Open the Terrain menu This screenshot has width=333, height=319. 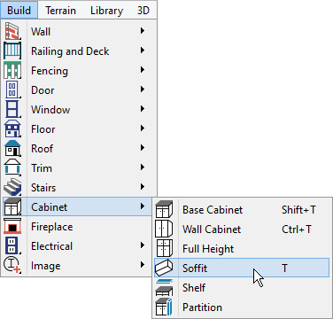(x=60, y=11)
